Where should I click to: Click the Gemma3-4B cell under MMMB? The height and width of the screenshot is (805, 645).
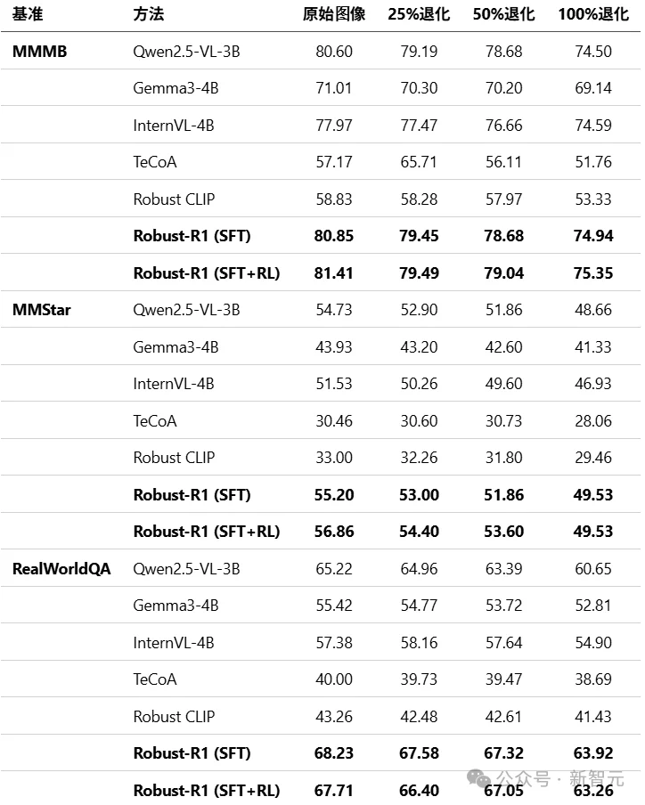176,88
